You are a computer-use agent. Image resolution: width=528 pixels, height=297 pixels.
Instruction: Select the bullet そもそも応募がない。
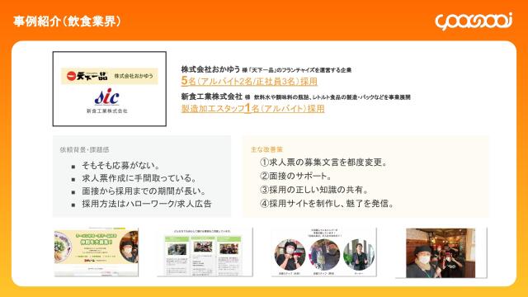[120, 165]
